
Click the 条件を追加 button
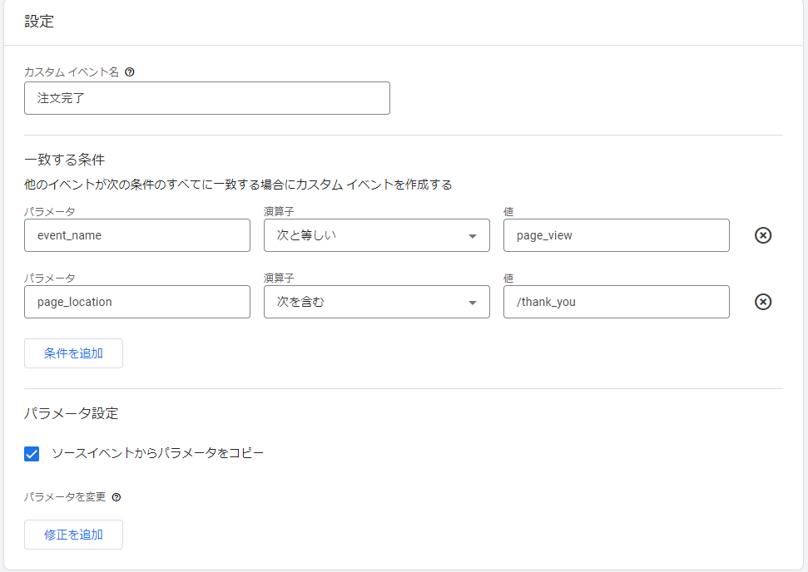(x=73, y=353)
